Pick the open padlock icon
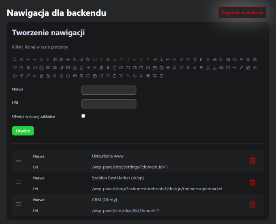The width and height of the screenshot is (276, 224). pyautogui.click(x=48, y=76)
